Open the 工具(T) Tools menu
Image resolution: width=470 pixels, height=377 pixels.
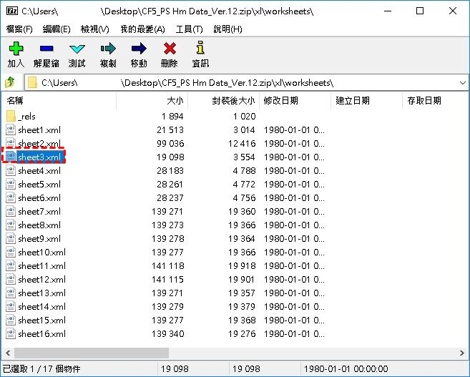pyautogui.click(x=189, y=29)
